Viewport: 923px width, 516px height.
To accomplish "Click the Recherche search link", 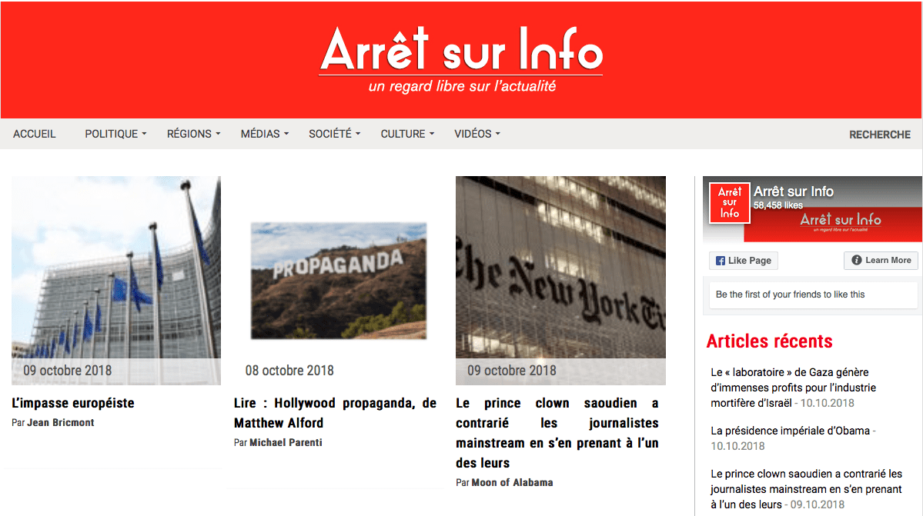I will coord(879,135).
